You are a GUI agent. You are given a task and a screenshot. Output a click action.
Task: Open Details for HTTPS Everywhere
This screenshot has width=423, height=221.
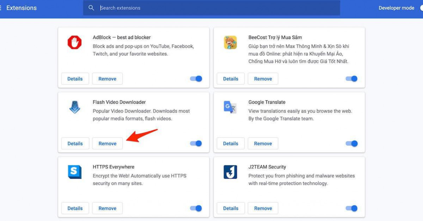75,208
